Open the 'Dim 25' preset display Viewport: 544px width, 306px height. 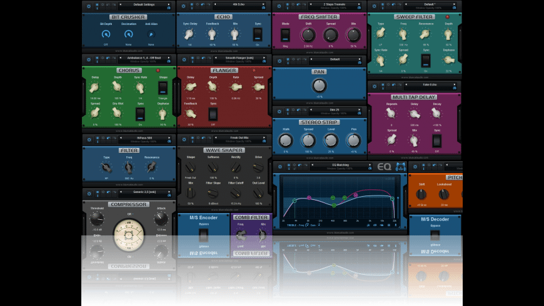point(335,110)
